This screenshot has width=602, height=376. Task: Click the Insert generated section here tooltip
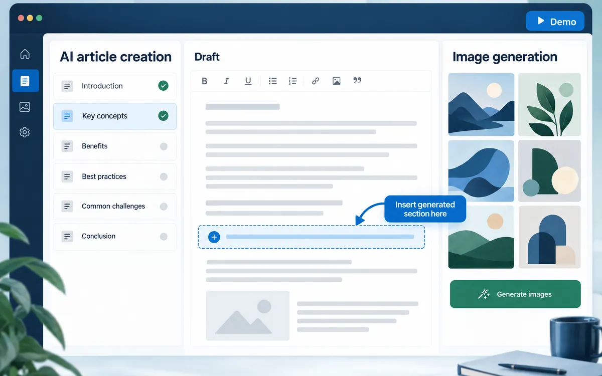(425, 209)
